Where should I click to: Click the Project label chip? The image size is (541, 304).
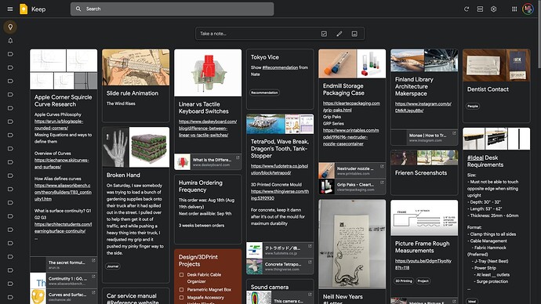(423, 281)
